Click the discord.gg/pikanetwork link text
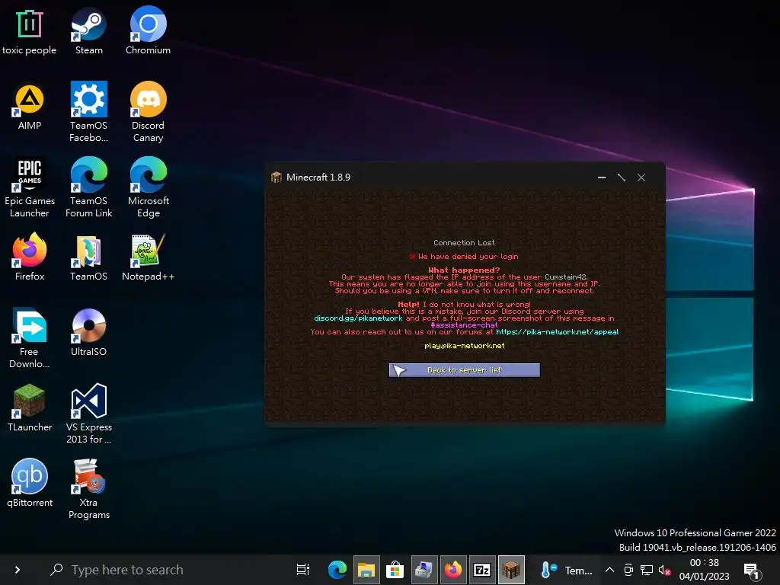Viewport: 780px width, 585px height. coord(358,318)
